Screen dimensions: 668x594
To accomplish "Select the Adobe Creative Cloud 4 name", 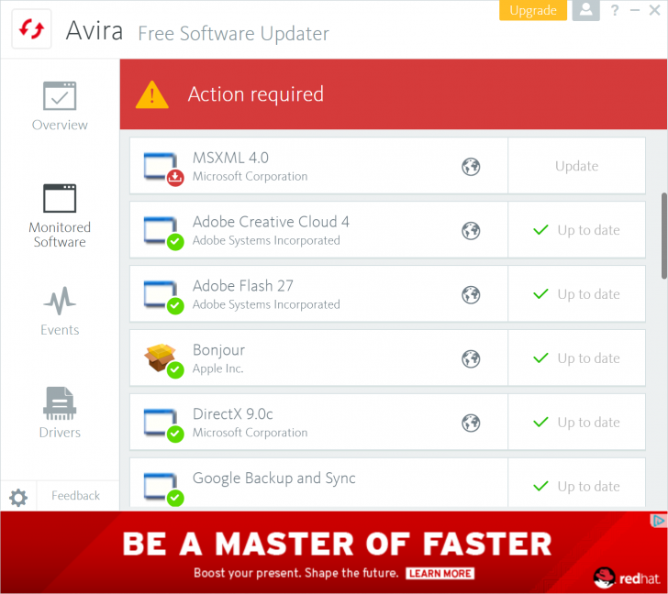I will [271, 222].
